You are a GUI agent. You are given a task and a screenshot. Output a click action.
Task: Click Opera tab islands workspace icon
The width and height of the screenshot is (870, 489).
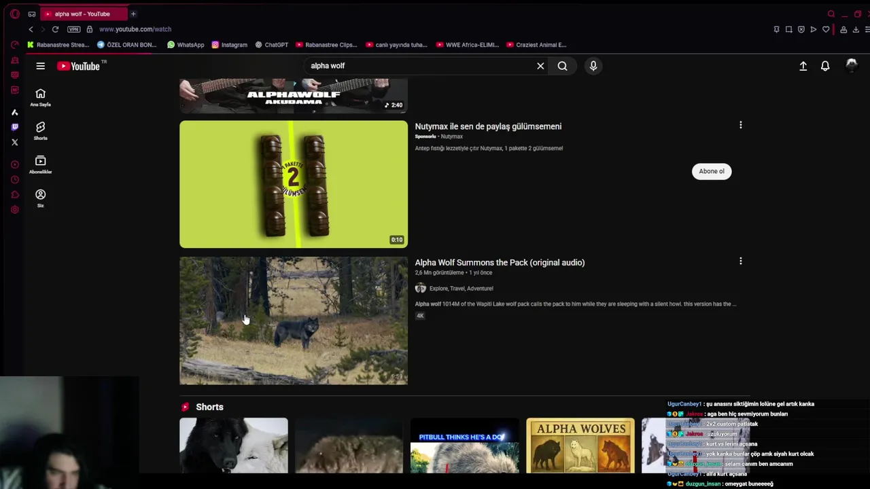pos(32,14)
